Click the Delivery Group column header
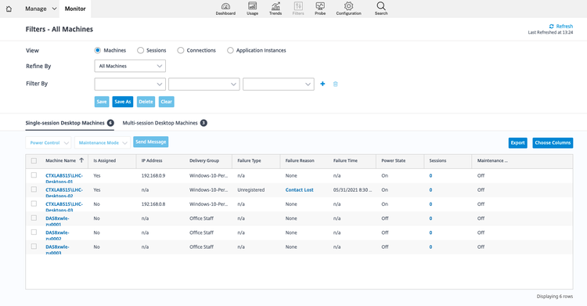Image resolution: width=587 pixels, height=306 pixels. click(204, 160)
